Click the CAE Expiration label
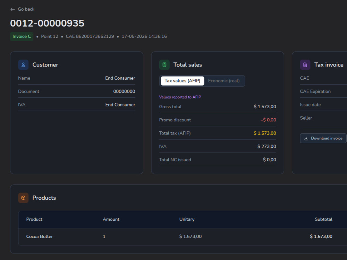 pyautogui.click(x=315, y=92)
